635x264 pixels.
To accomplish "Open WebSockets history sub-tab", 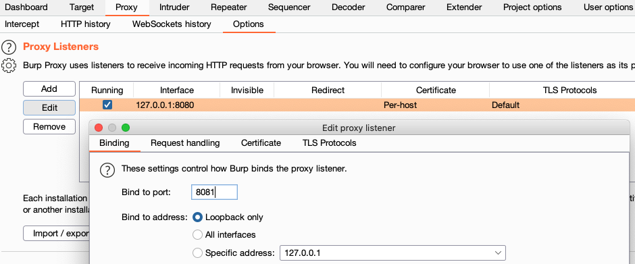I will click(172, 24).
